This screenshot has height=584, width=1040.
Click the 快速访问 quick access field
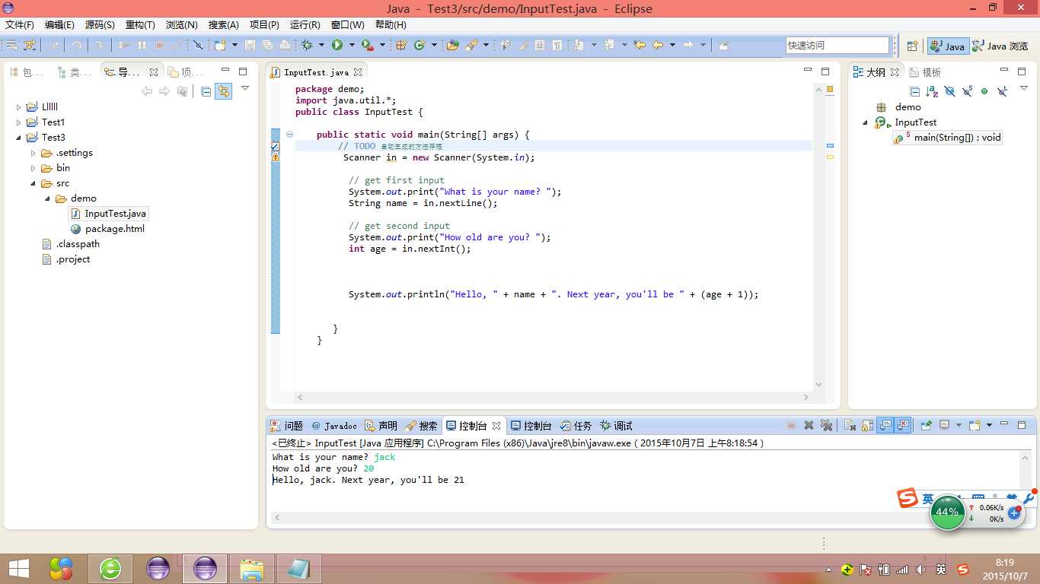click(837, 46)
